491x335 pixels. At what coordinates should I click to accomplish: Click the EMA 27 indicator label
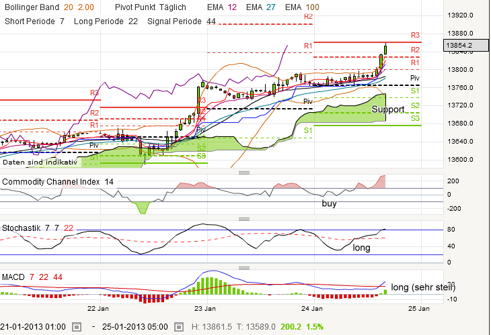pos(260,7)
